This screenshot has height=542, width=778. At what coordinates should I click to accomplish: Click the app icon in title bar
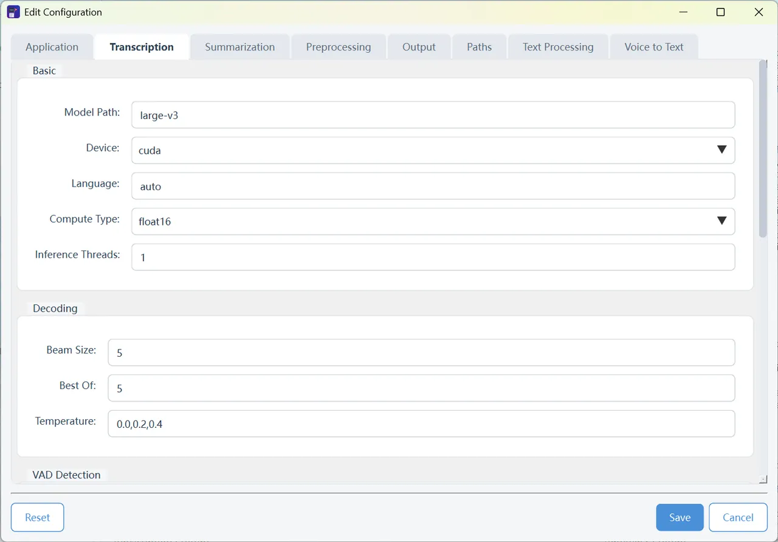(x=13, y=12)
